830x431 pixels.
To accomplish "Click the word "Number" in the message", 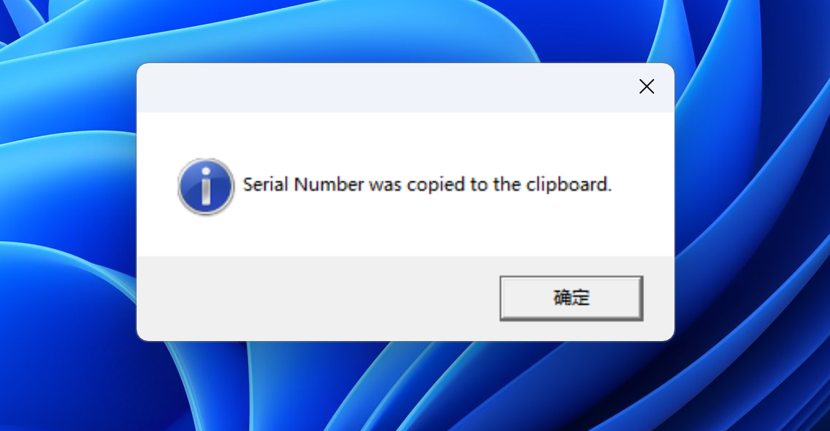I will [329, 184].
